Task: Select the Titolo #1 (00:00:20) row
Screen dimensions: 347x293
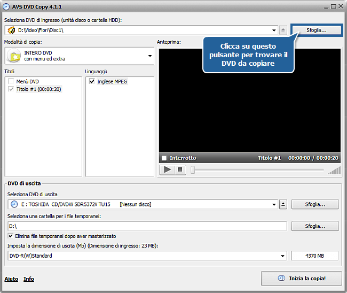Action: pos(39,89)
